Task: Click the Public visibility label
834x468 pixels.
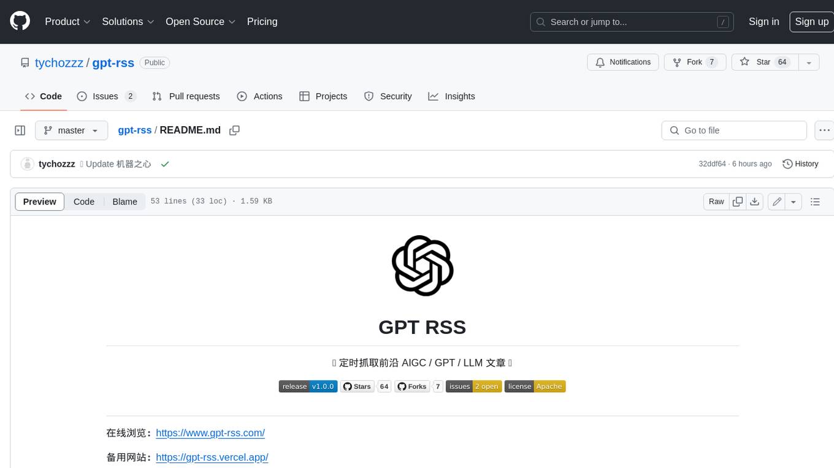Action: (155, 62)
